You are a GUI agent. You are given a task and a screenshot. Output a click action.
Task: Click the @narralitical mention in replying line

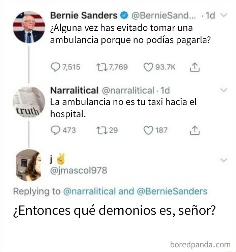(x=89, y=191)
